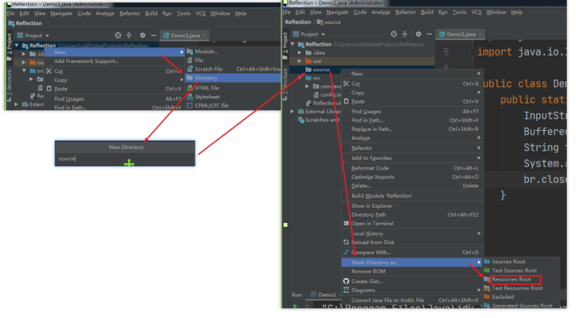Click module icon beside Module... in New submenu
Image resolution: width=576 pixels, height=318 pixels.
190,51
